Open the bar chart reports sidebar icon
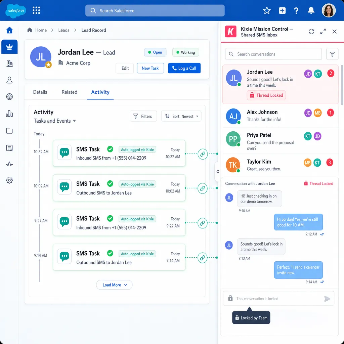Screen dimensions: 344x344 [9, 114]
